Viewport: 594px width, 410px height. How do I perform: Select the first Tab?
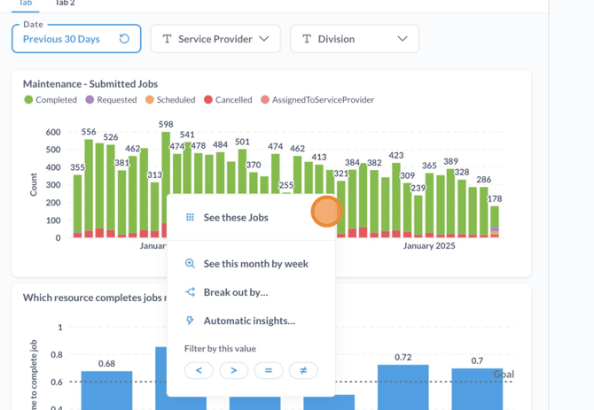(26, 3)
